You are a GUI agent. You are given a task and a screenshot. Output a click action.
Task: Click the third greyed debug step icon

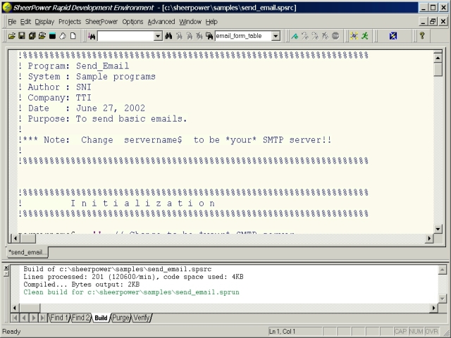pyautogui.click(x=326, y=36)
